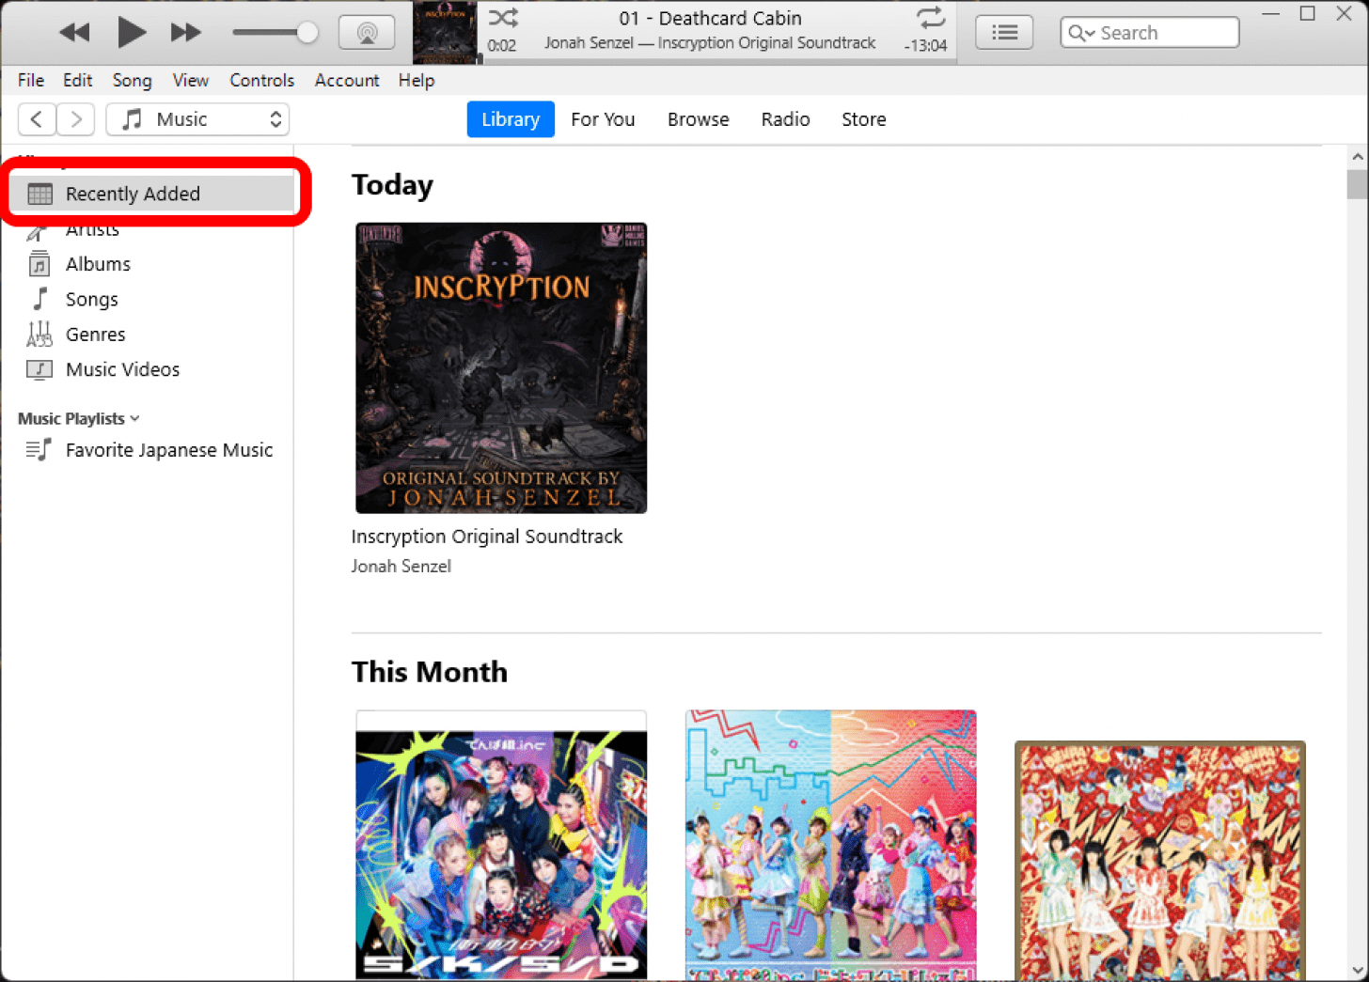
Task: Open the Music media type dropdown
Action: pos(197,119)
